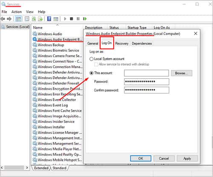Click the Cancel button
This screenshot has height=177, width=213.
point(164,158)
